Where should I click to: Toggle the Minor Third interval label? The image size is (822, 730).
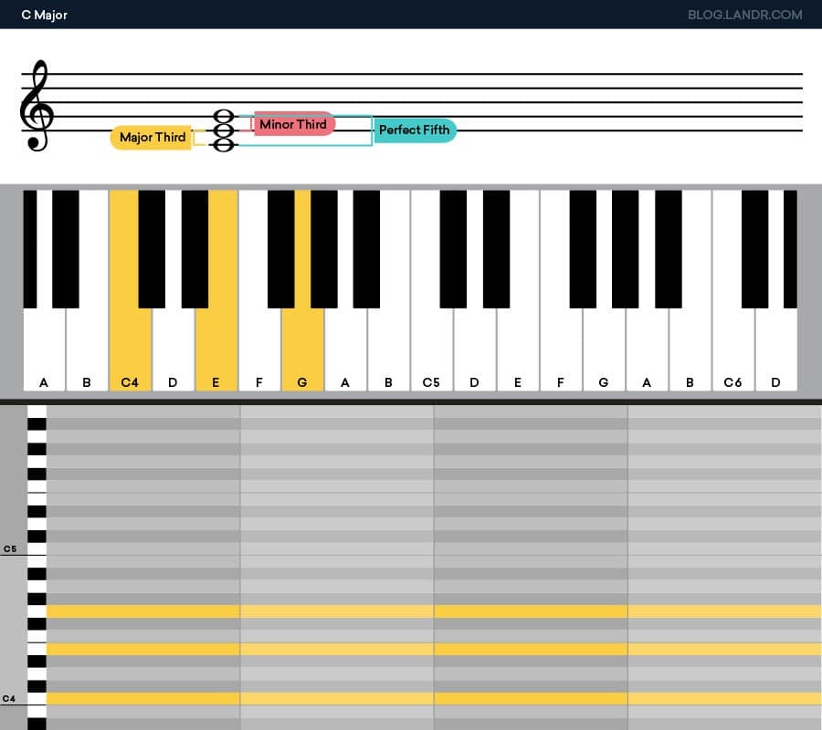(x=292, y=124)
